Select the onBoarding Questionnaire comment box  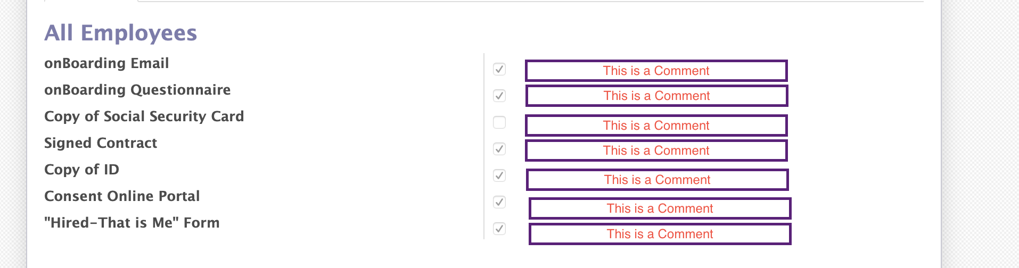[x=656, y=96]
